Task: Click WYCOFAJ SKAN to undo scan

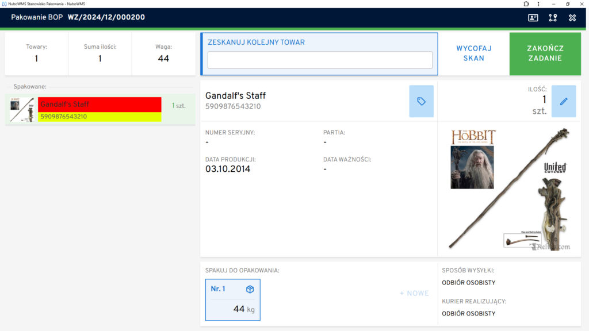Action: point(473,53)
